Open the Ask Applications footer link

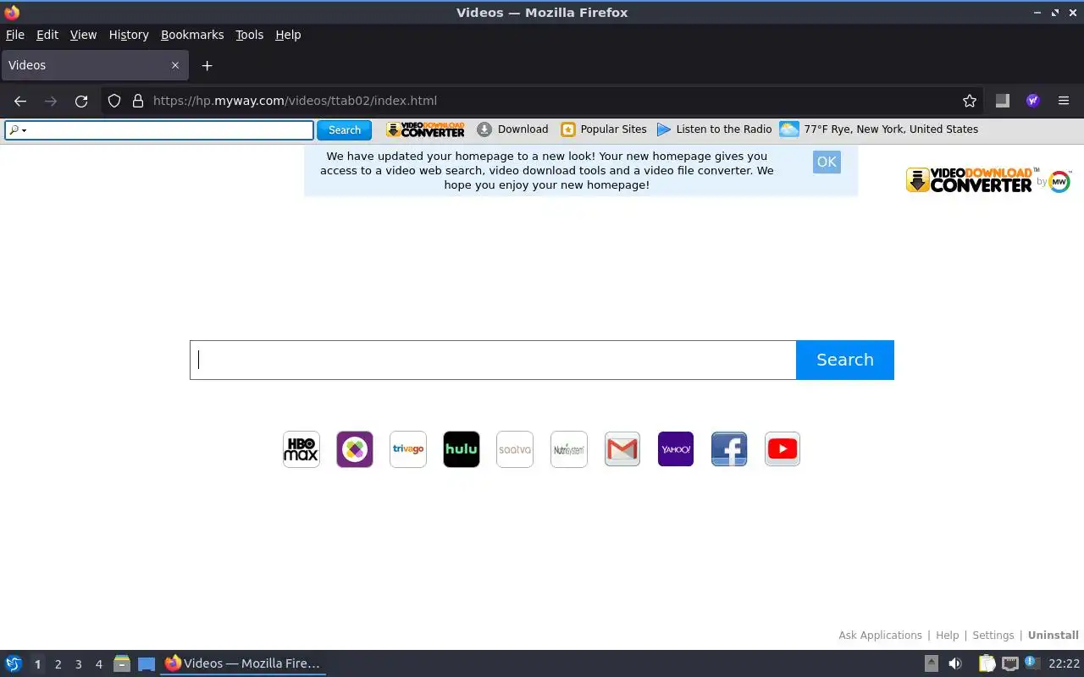tap(880, 636)
